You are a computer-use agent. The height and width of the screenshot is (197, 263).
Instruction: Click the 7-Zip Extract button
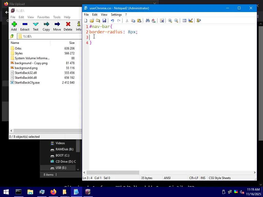[25, 26]
